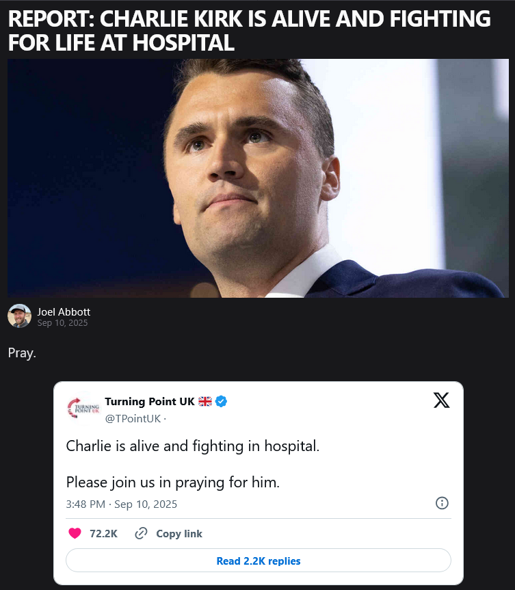This screenshot has width=515, height=590.
Task: Open the Charlie Kirk hero photo
Action: [x=259, y=178]
